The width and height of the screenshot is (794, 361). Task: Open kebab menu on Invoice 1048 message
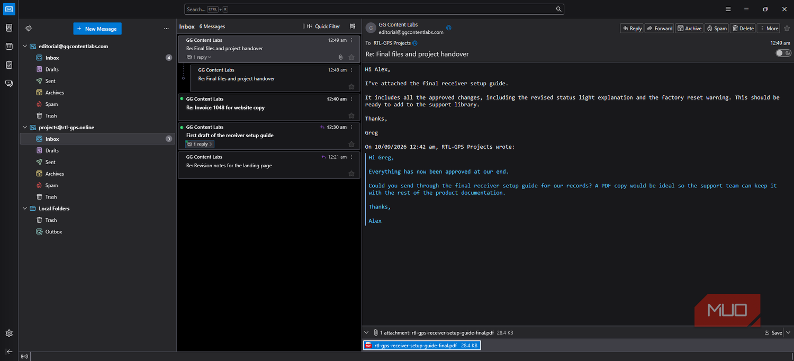tap(351, 99)
